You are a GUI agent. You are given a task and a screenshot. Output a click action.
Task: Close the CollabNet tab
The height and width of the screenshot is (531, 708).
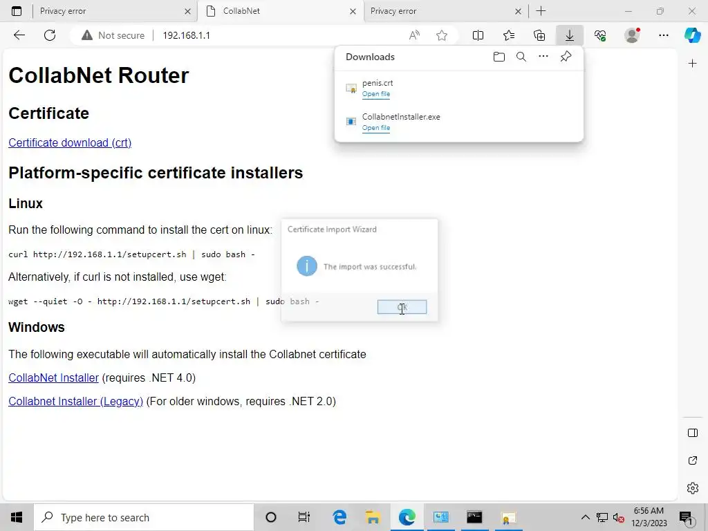353,11
